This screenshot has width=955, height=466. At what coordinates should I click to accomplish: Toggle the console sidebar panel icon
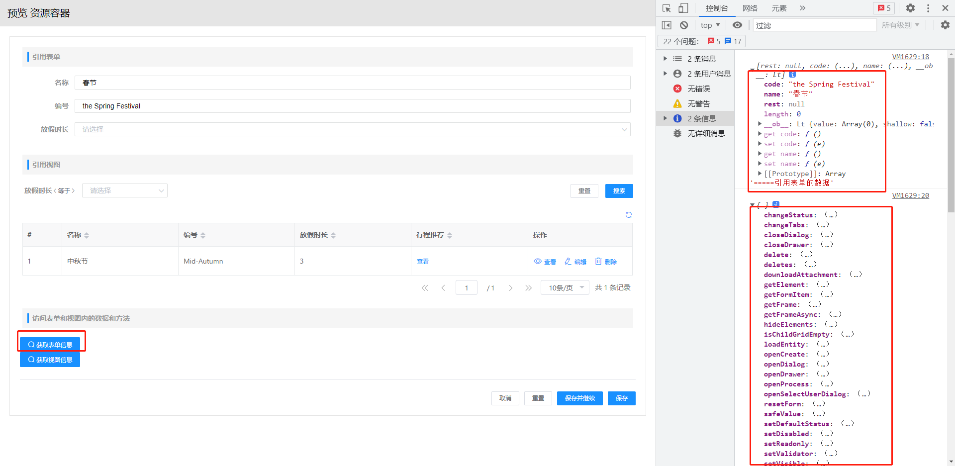pos(667,25)
